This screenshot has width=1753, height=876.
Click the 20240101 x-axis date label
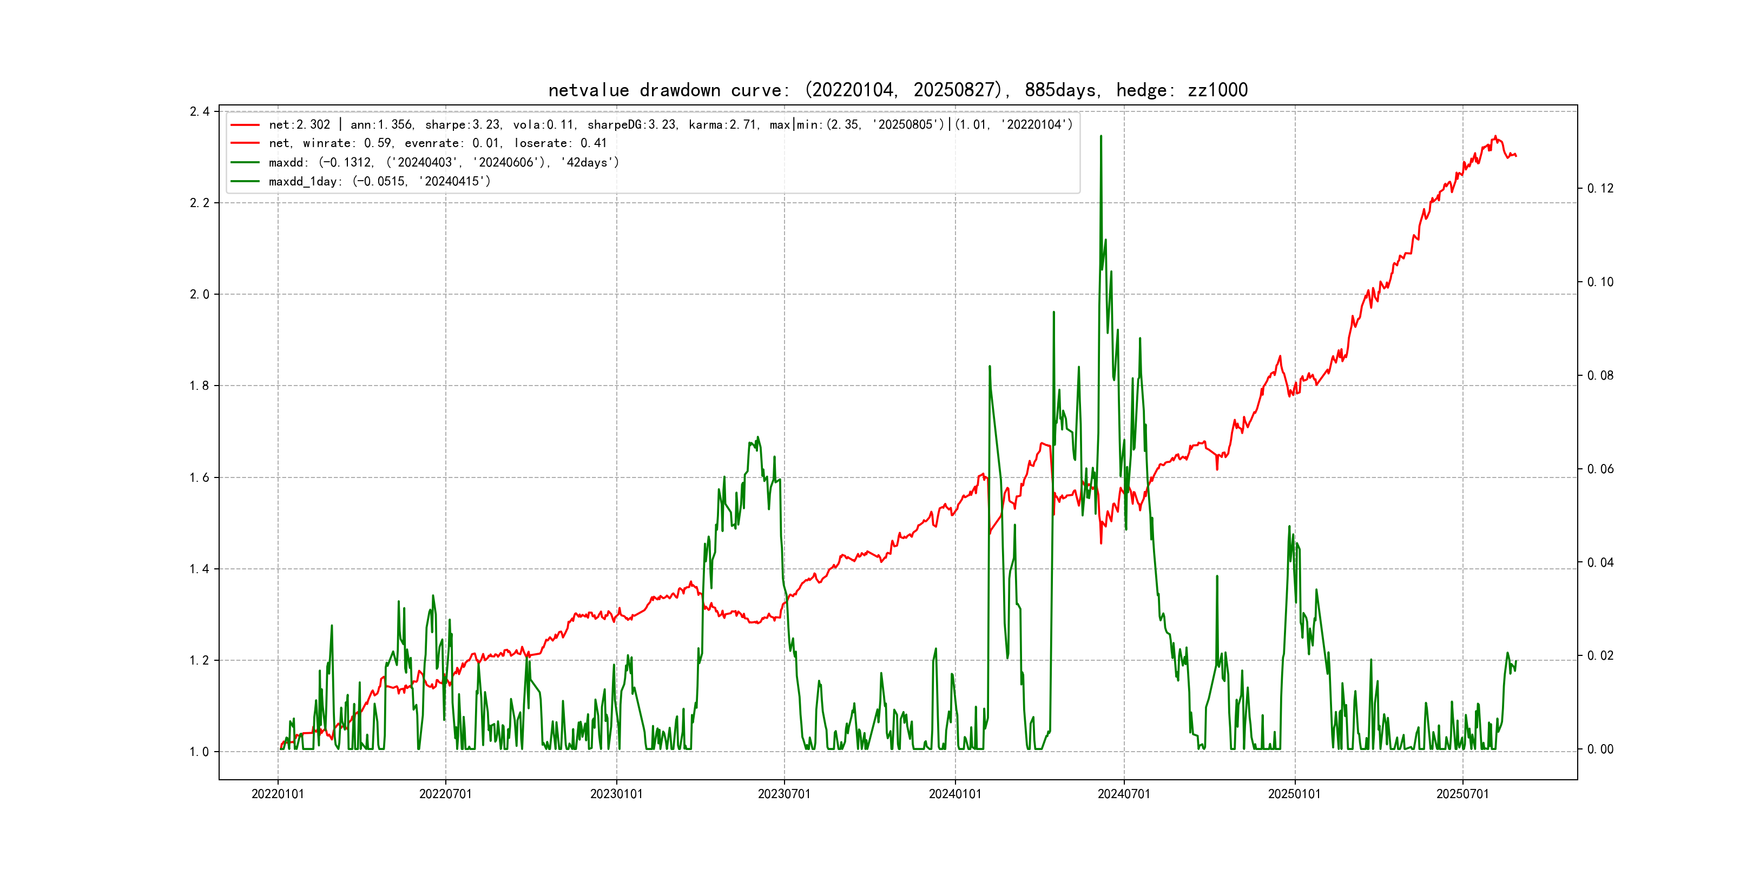coord(955,794)
